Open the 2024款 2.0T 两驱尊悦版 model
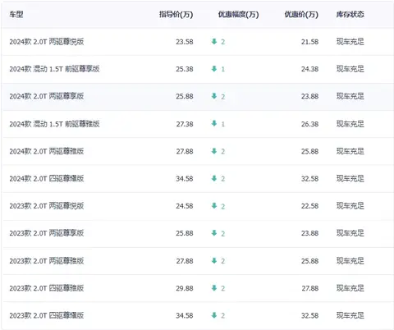394x330 pixels. [47, 42]
